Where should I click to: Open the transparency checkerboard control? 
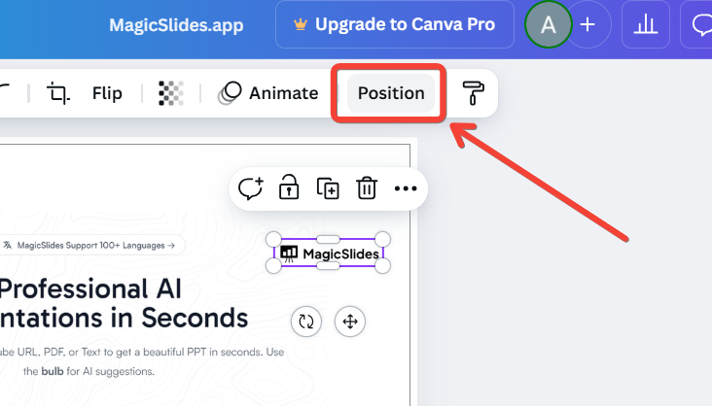coord(171,93)
